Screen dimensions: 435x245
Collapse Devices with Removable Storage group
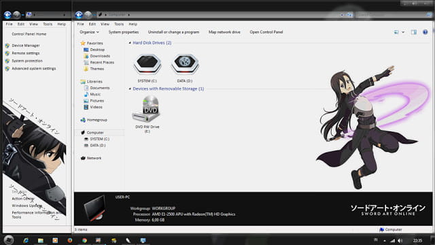(130, 89)
